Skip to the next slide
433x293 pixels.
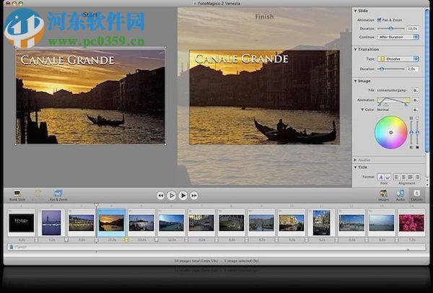coord(195,195)
